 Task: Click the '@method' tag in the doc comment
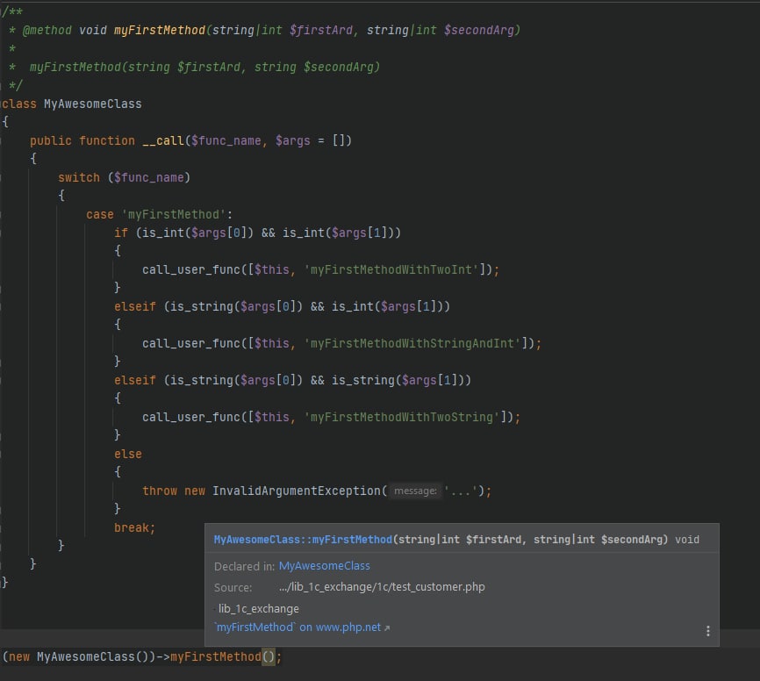[47, 30]
